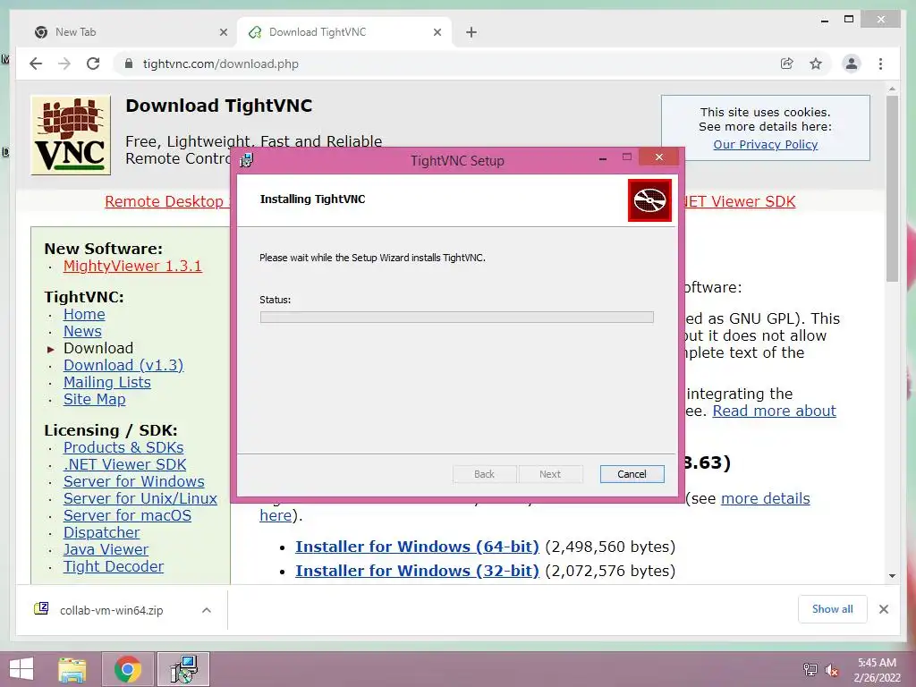Open the Tight Decoder link
Viewport: 916px width, 687px height.
click(114, 566)
